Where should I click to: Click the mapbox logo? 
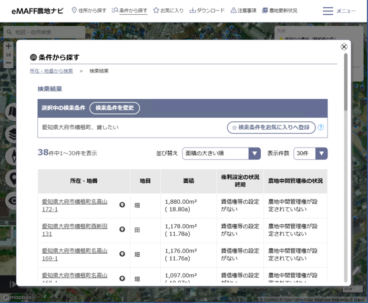click(x=17, y=297)
